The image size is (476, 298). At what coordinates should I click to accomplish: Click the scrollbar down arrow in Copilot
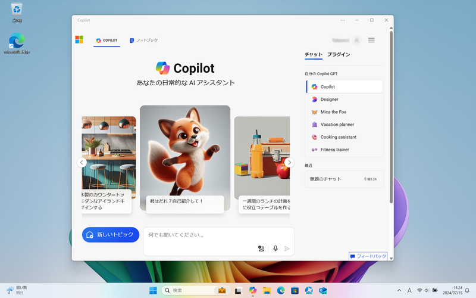(x=391, y=259)
